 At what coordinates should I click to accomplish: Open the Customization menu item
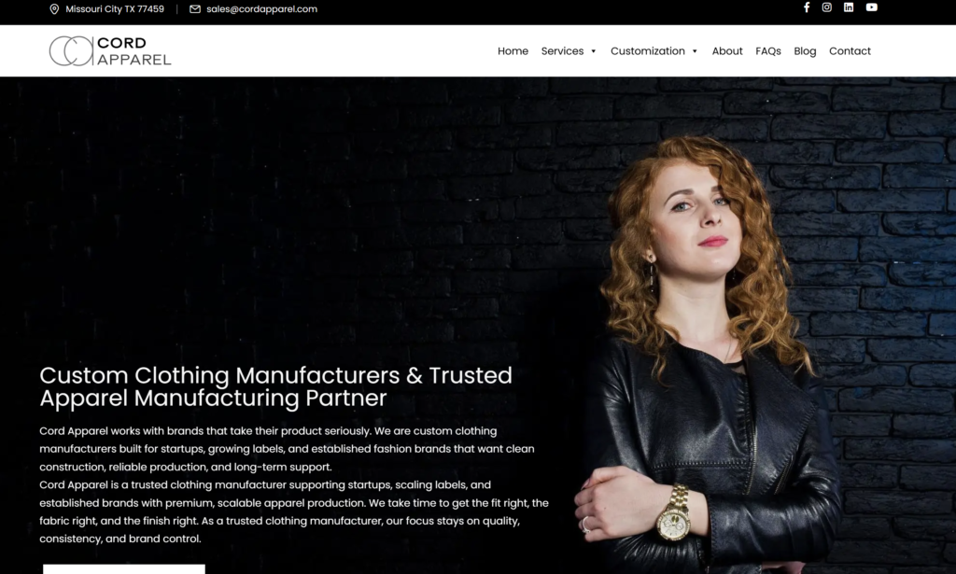[x=648, y=51]
